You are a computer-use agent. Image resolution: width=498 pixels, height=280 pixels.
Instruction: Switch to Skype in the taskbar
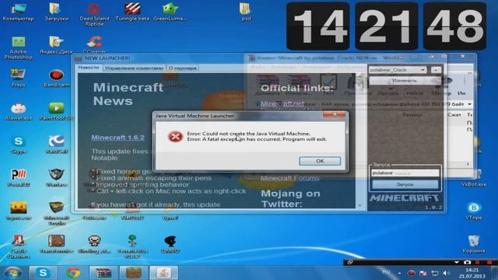pyautogui.click(x=43, y=273)
